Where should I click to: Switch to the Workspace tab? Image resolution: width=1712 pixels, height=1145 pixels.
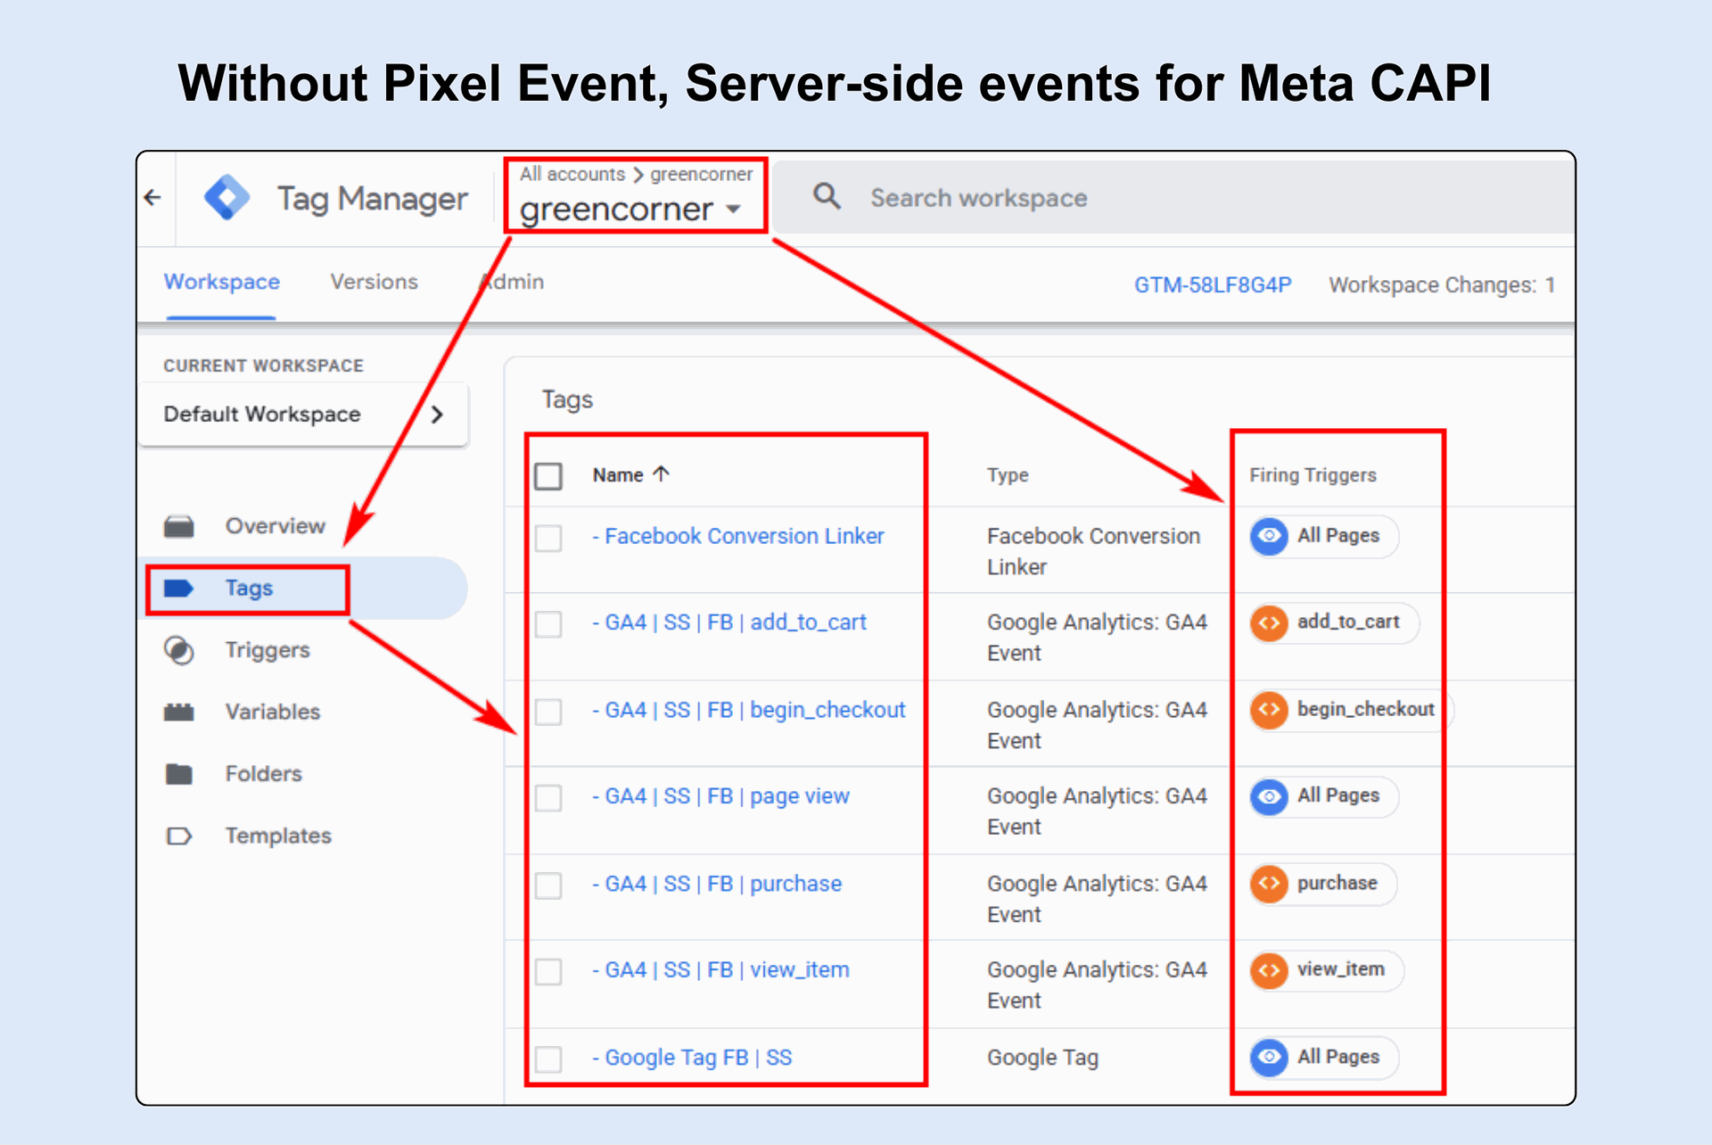(221, 282)
